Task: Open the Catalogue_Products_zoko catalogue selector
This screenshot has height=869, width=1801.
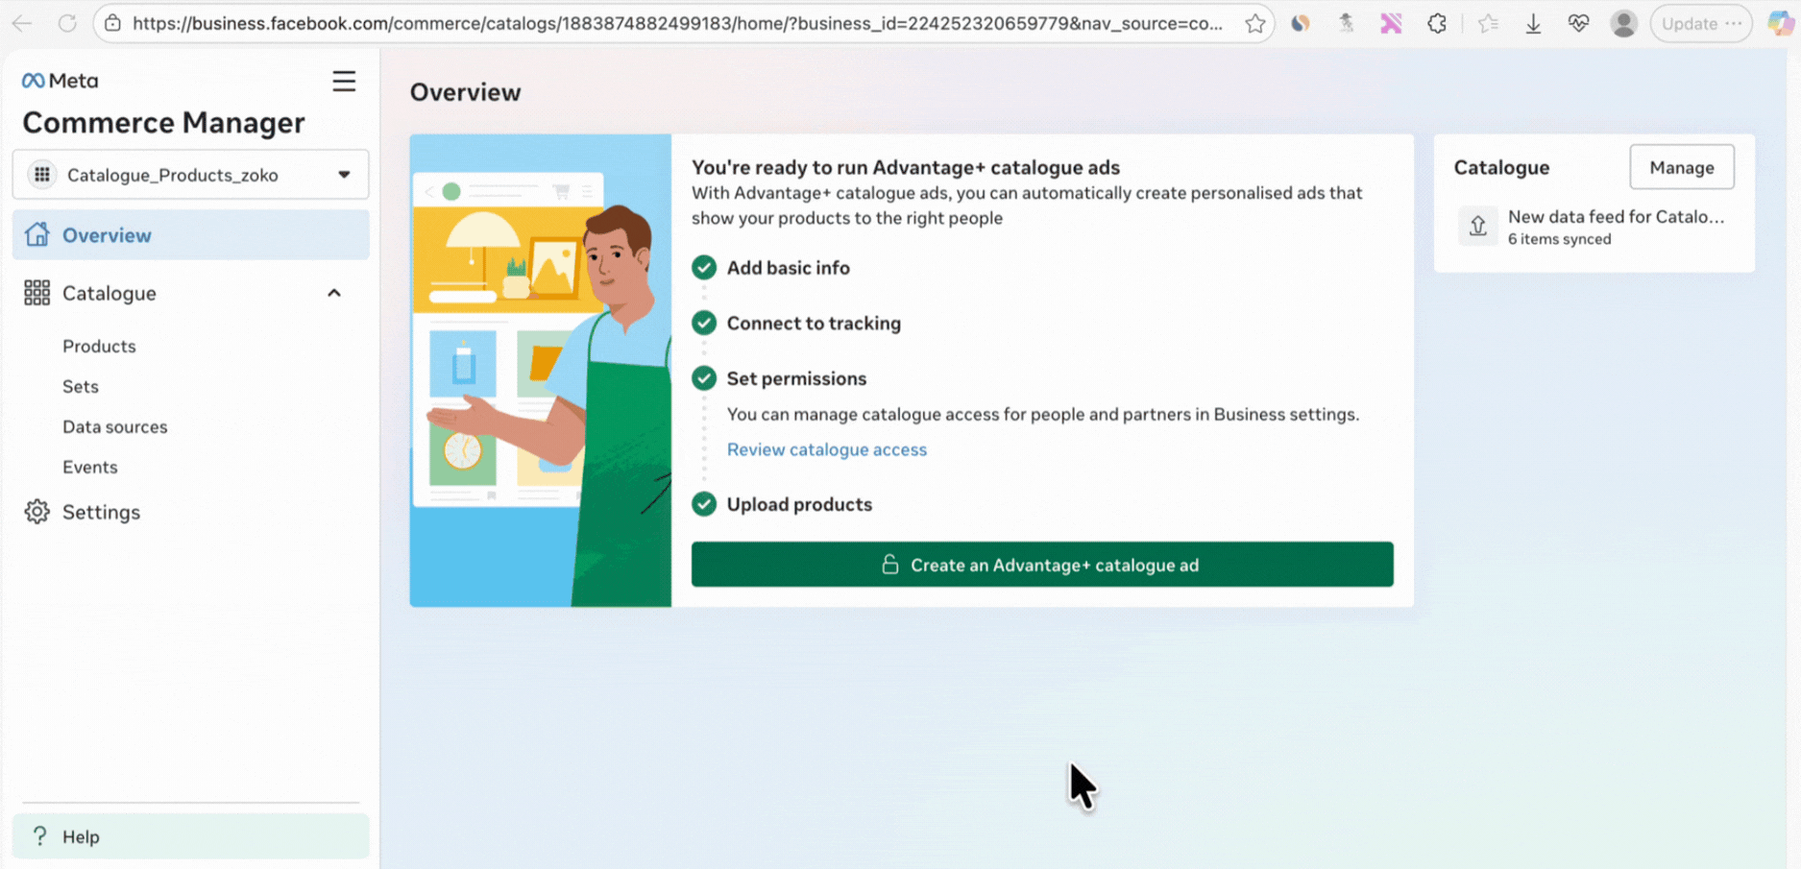Action: click(190, 175)
